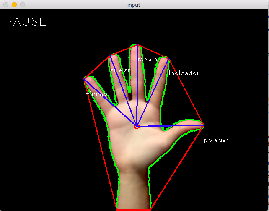Click the blue line pointing to the thumb

tap(172, 125)
